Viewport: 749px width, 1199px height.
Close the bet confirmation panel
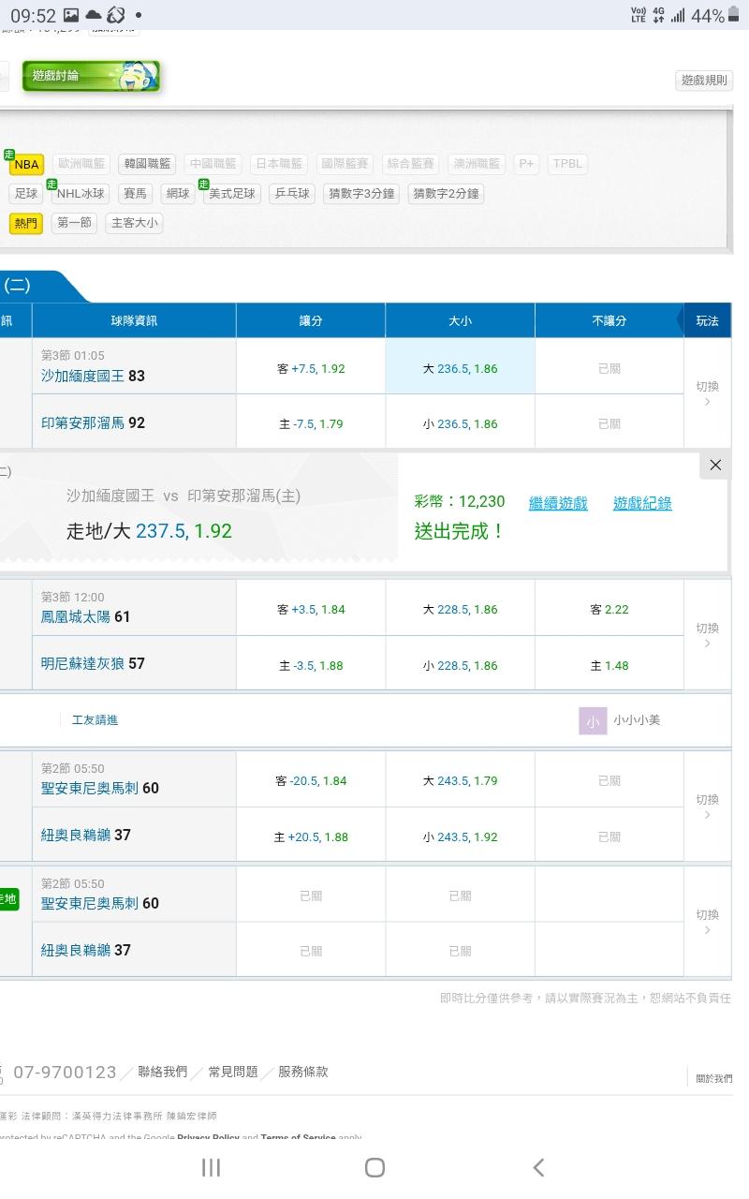[715, 466]
